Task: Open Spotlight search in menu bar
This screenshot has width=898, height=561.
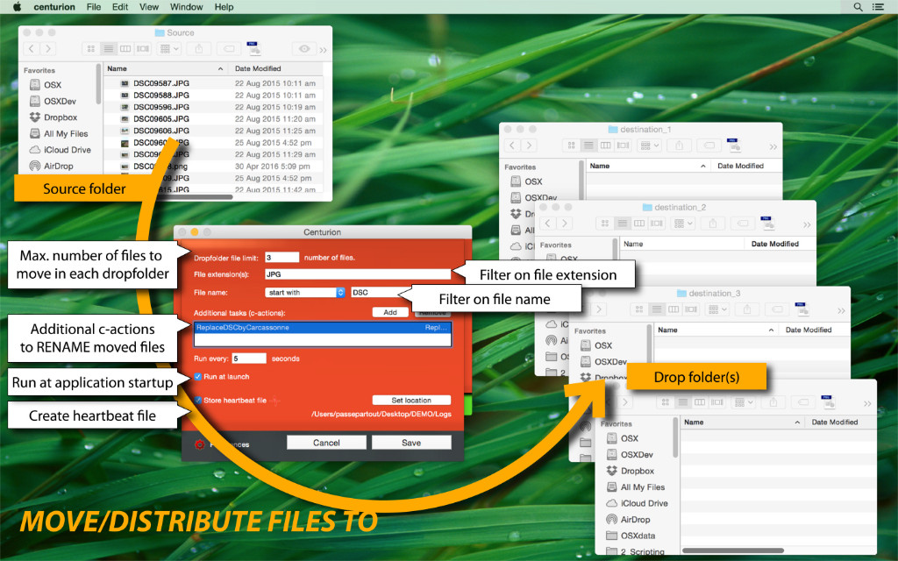Action: coord(858,7)
